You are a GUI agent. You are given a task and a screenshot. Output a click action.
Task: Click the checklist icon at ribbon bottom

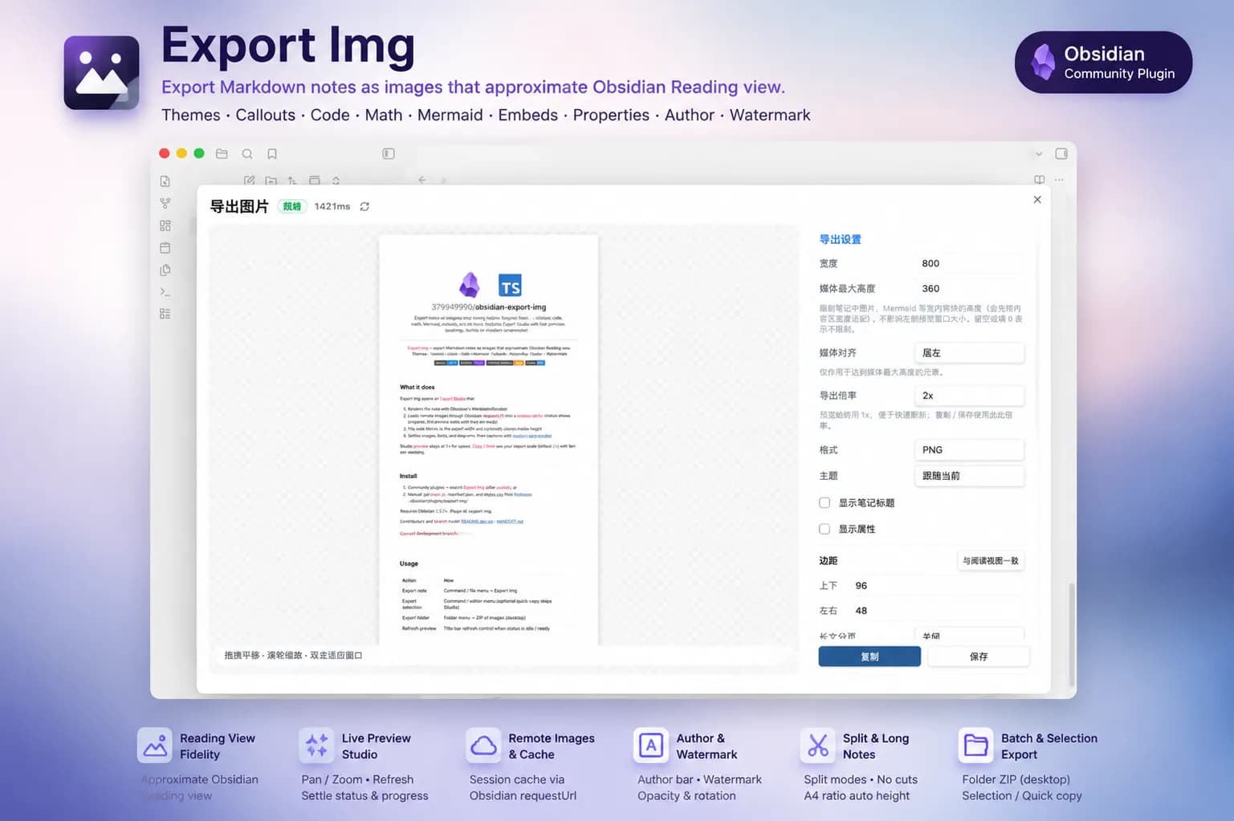[x=165, y=314]
